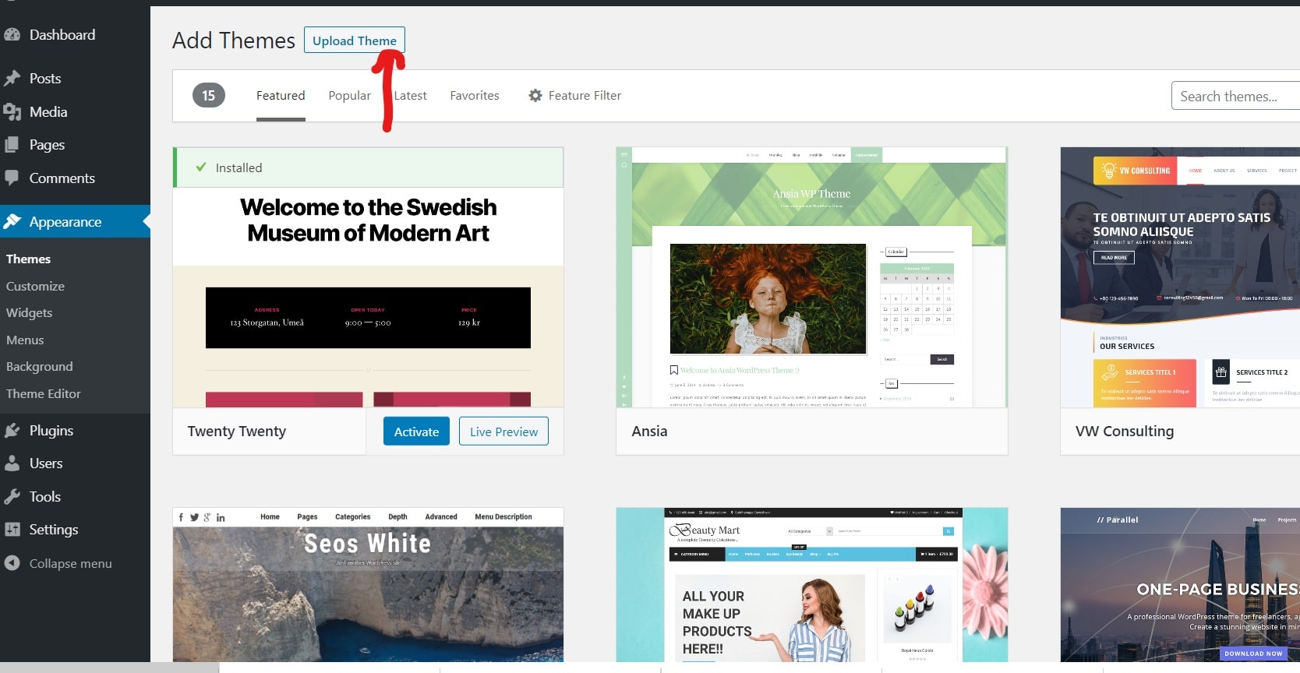Click the Plugins plug icon
The height and width of the screenshot is (673, 1300).
click(12, 431)
